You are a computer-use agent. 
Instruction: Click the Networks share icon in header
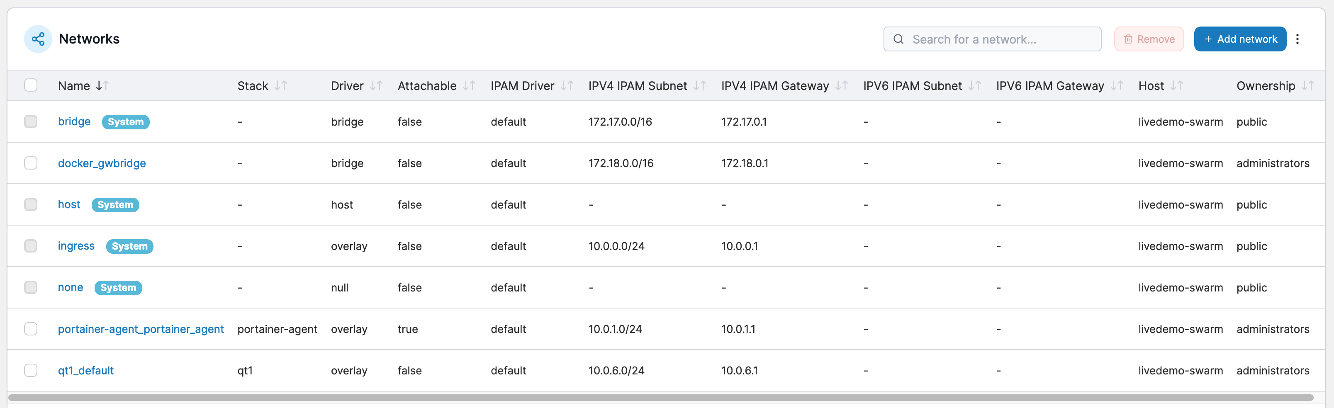[x=38, y=39]
